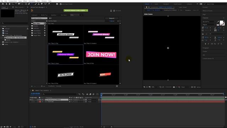Click the Faux Bold button
Screen dimensions: 227x128
205,44
